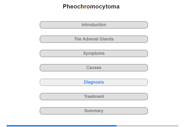
Task: Click the blue filled part of progress bar
Action: (62, 126)
